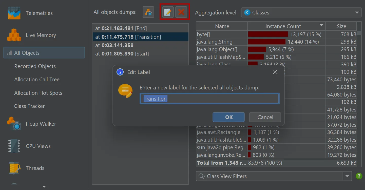The image size is (365, 190).
Task: Click the search icon in Class View Filters
Action: (202, 176)
